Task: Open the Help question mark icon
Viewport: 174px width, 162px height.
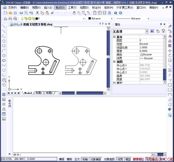Action: point(121,13)
